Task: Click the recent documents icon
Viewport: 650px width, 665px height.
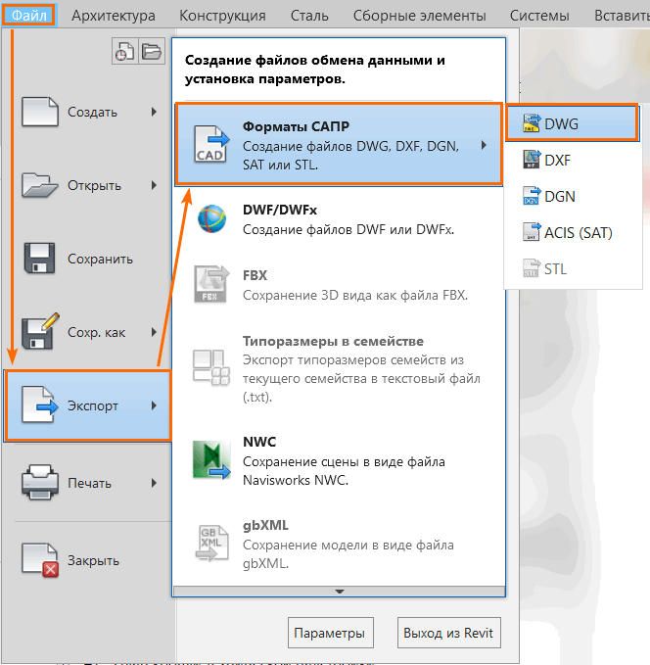Action: 124,51
